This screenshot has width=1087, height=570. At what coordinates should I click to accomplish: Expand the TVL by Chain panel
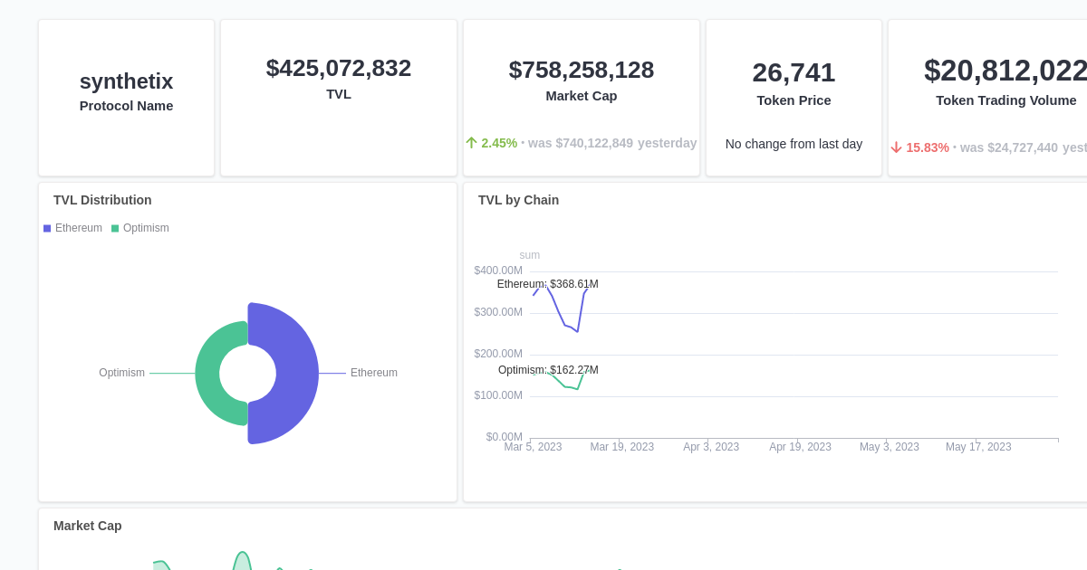[x=518, y=200]
